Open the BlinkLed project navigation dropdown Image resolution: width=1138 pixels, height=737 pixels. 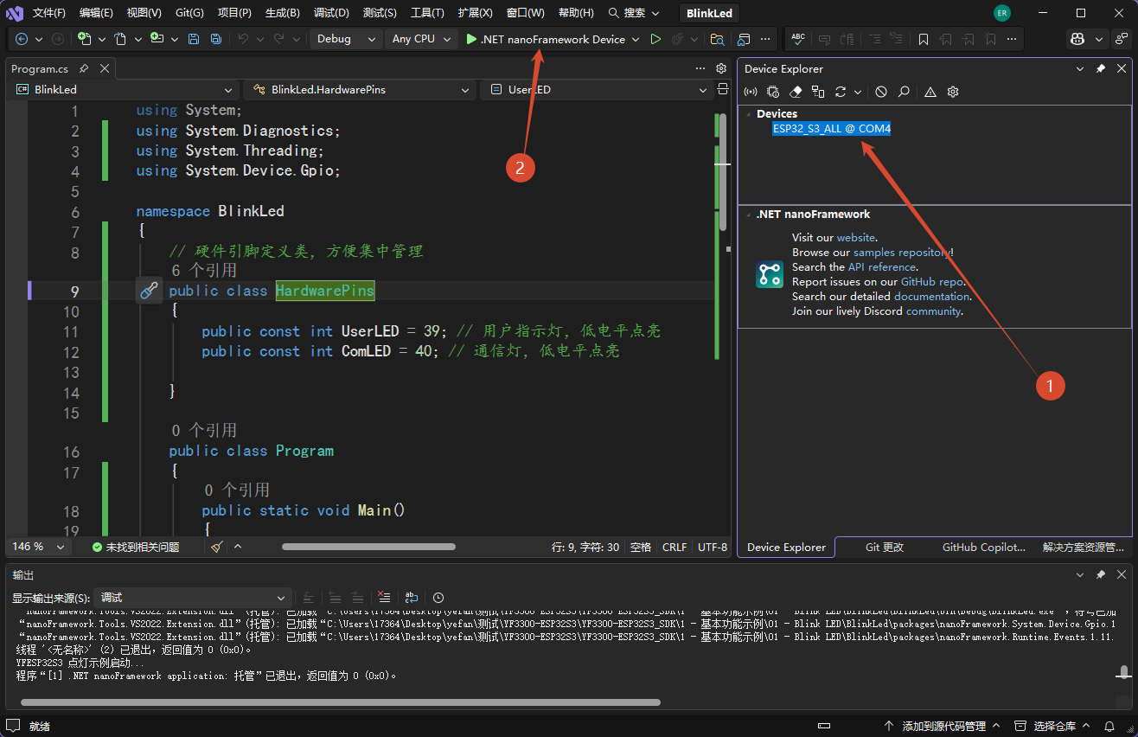(125, 89)
